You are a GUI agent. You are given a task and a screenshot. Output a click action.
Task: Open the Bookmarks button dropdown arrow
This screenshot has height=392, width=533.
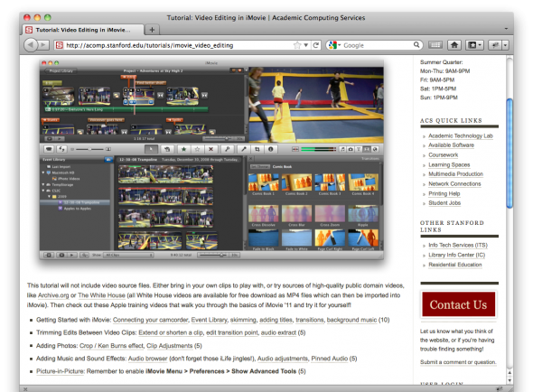(480, 45)
